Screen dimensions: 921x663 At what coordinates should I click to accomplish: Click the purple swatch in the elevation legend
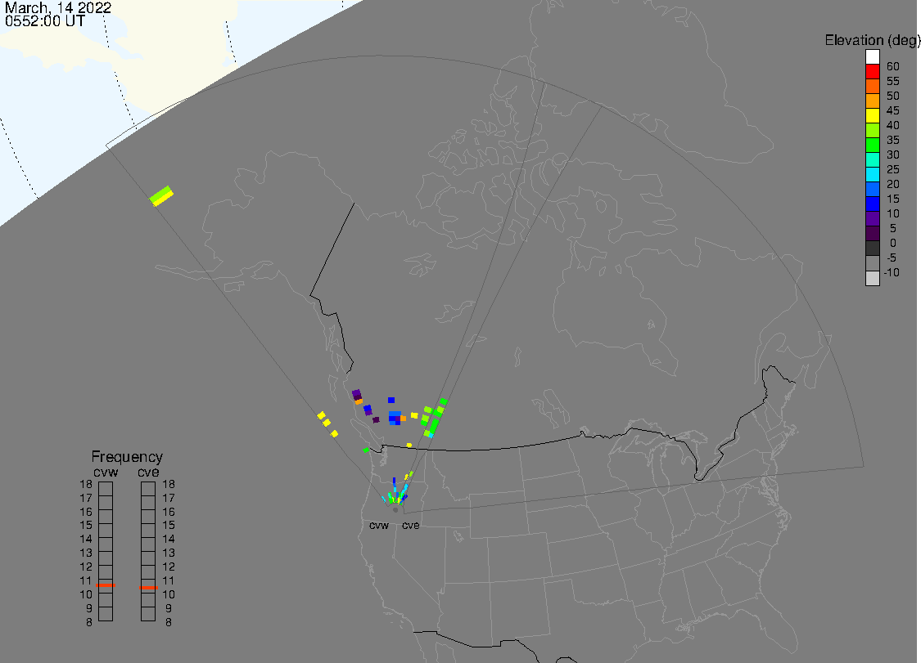click(872, 218)
